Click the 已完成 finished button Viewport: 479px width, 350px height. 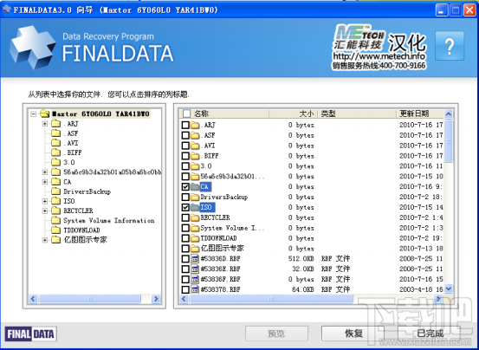[430, 334]
